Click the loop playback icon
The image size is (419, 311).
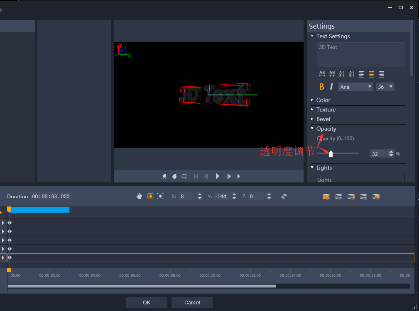184,176
